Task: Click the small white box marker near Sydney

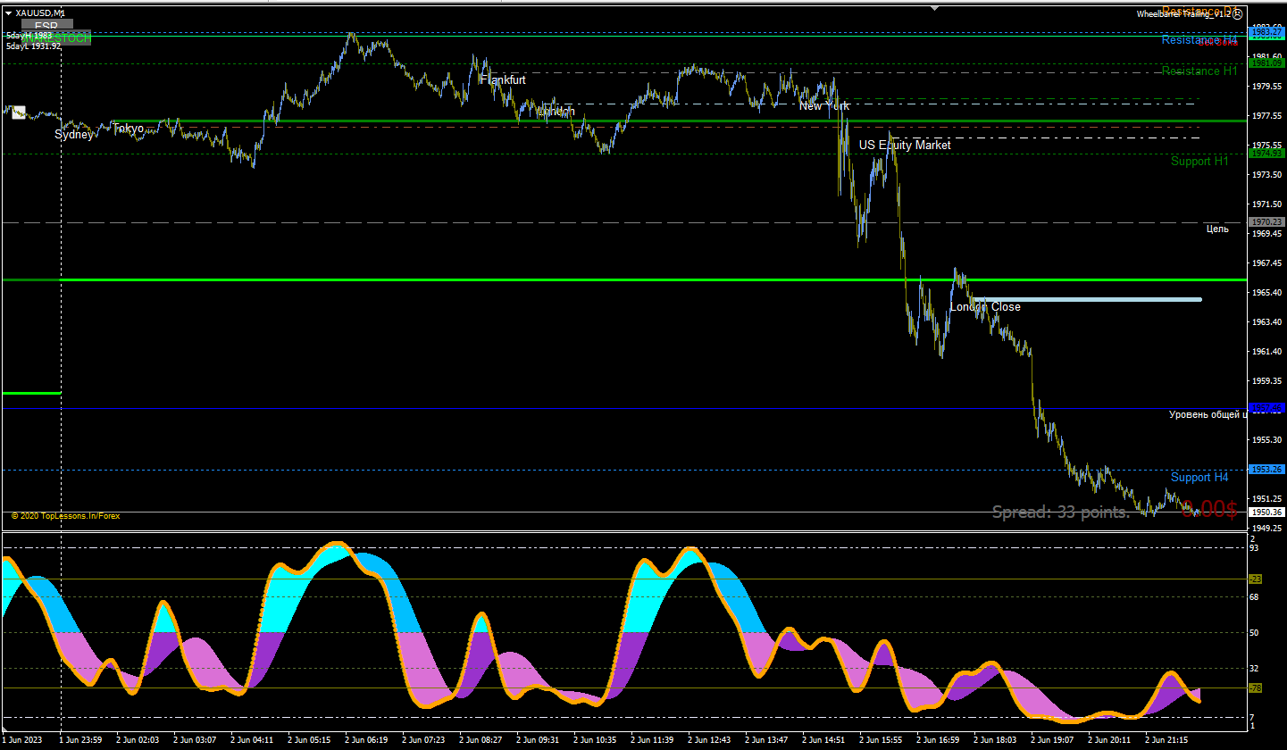Action: [19, 112]
